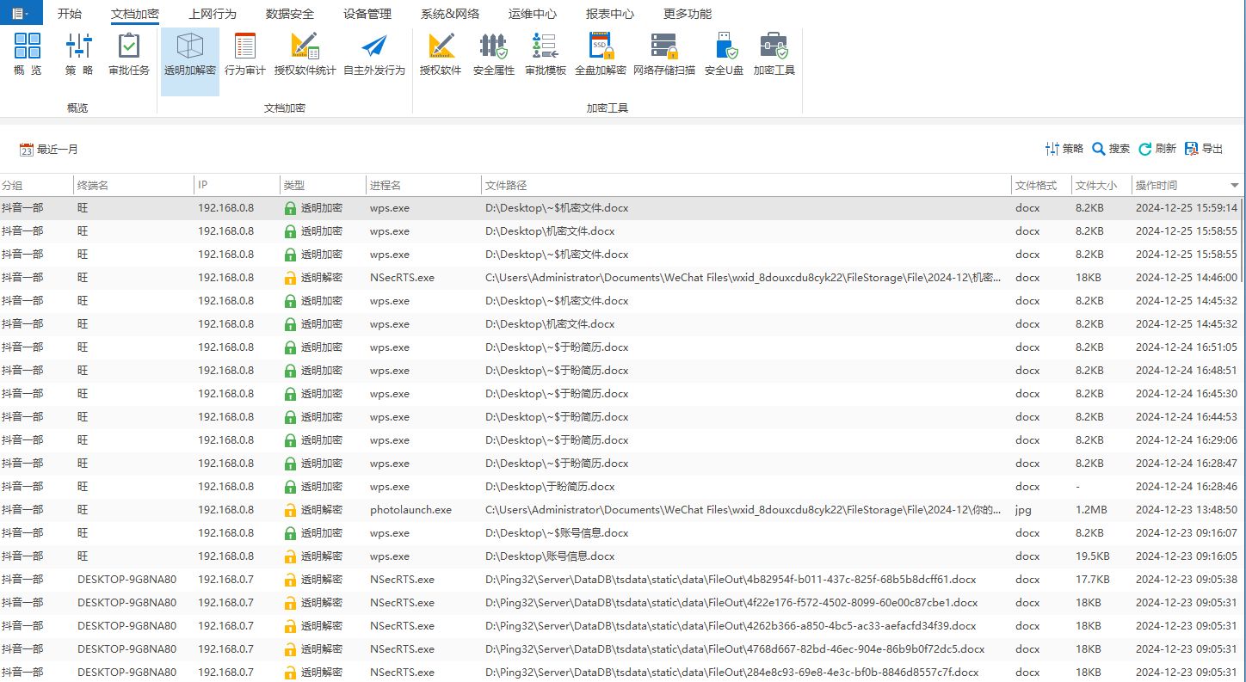Open 授权软件统计 statistics
1246x682 pixels.
click(305, 54)
